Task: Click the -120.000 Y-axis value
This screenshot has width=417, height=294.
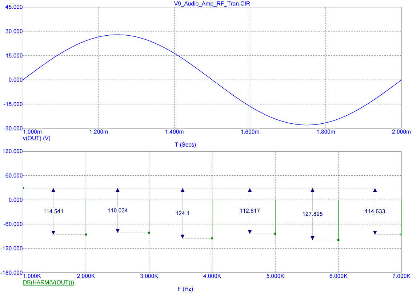Action: tap(12, 249)
